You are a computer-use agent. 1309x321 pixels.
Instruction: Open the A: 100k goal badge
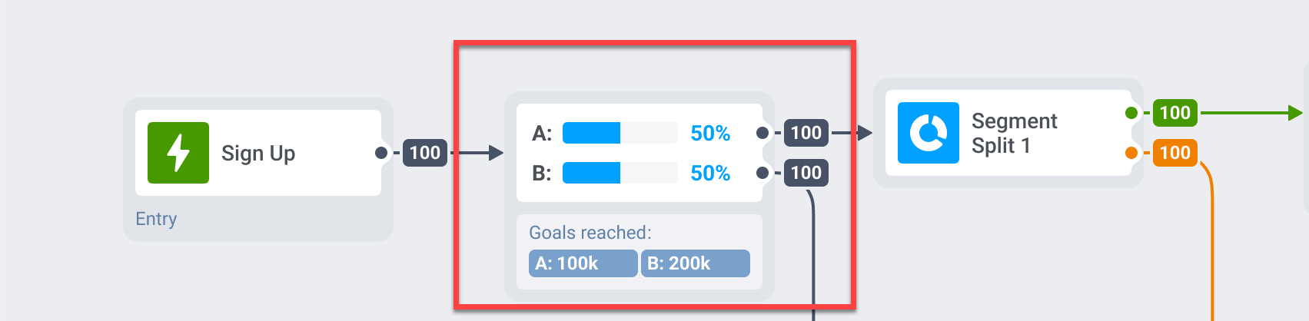pos(583,263)
